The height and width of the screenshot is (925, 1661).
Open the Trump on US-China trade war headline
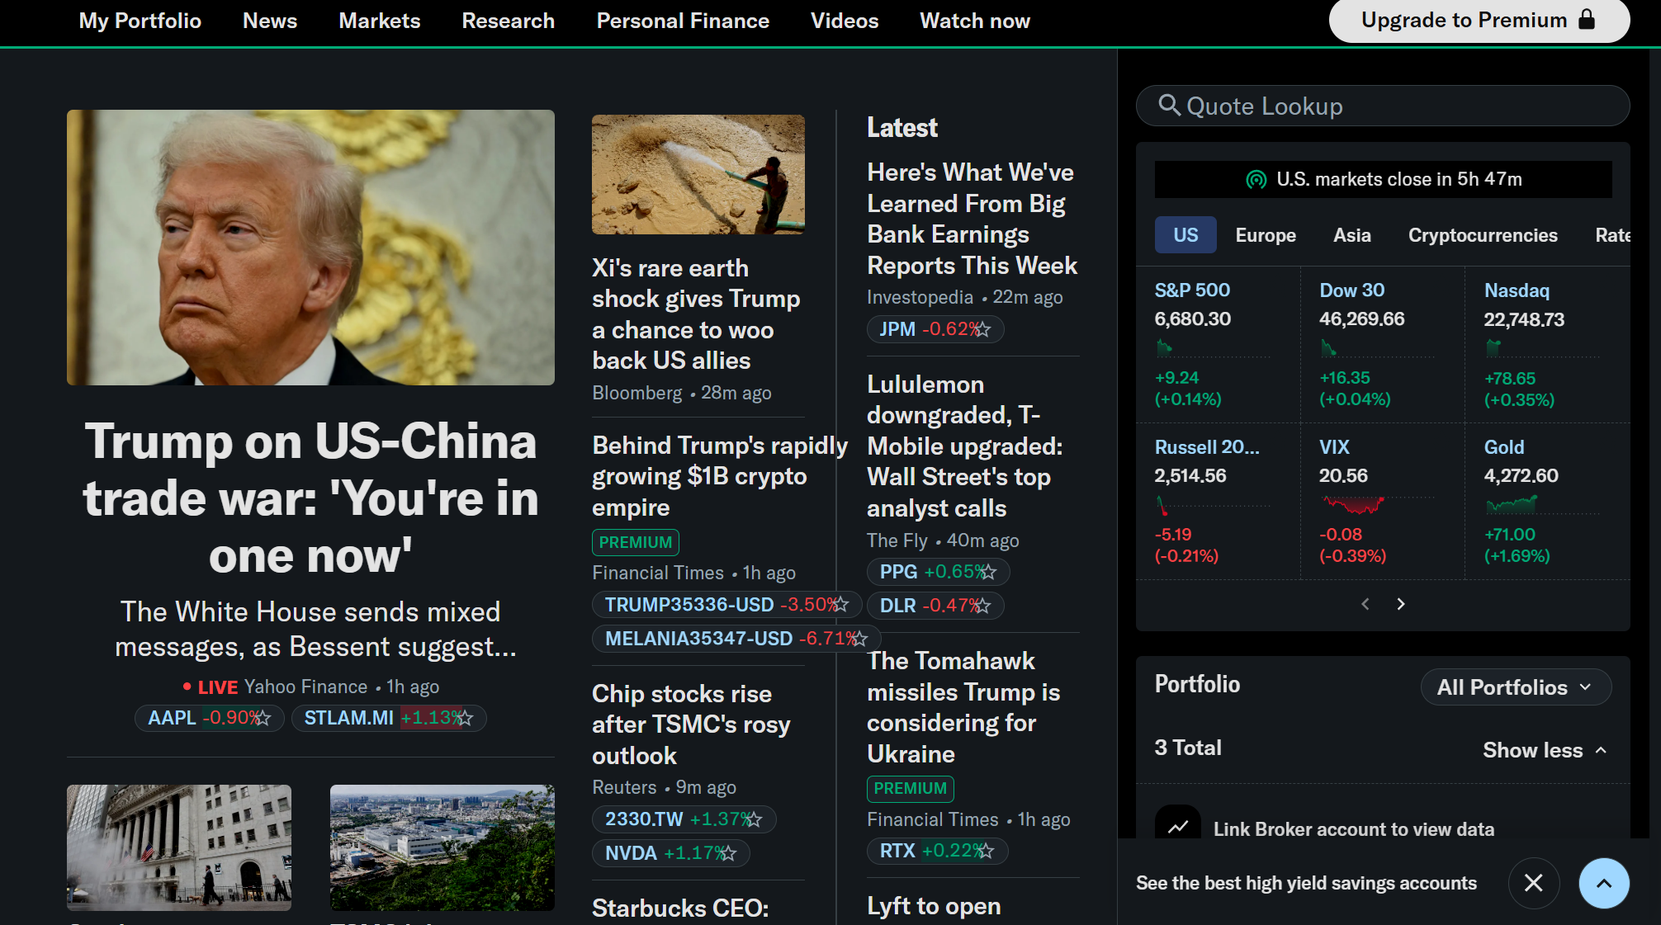pos(310,498)
